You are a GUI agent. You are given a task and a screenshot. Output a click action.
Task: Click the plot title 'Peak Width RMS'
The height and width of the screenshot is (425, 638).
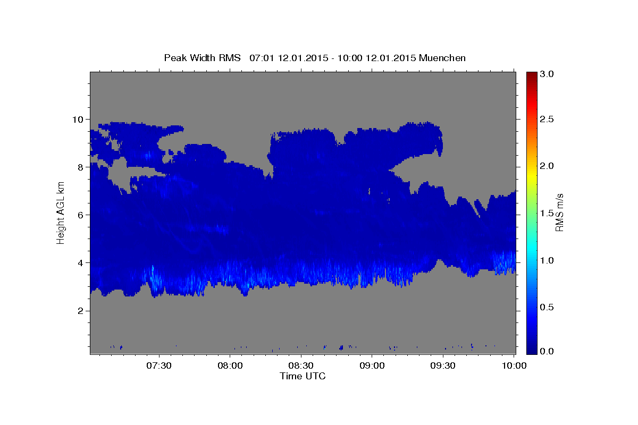pyautogui.click(x=203, y=58)
